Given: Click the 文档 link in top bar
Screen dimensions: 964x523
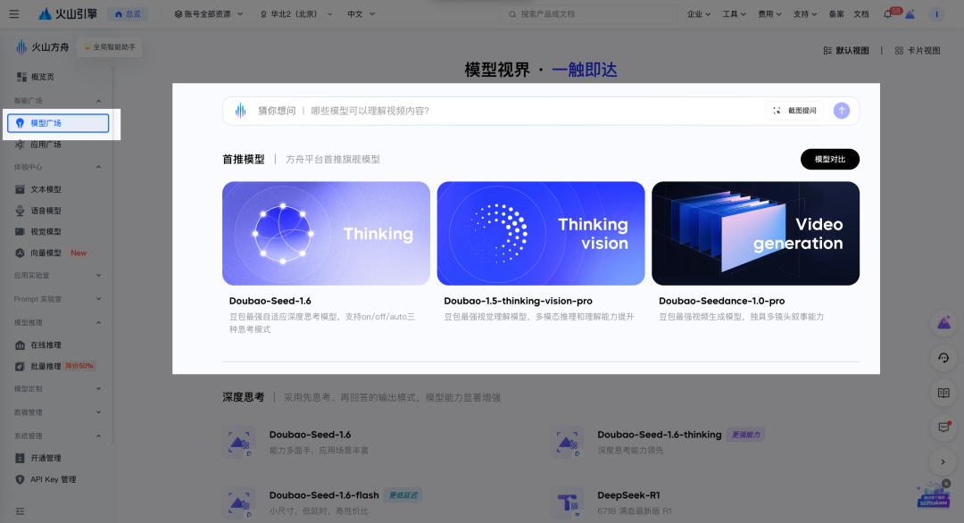Looking at the screenshot, I should [x=861, y=14].
